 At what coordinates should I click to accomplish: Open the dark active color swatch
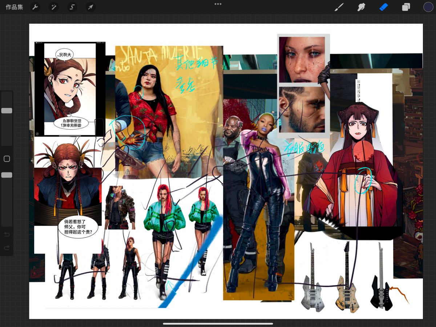pos(428,7)
